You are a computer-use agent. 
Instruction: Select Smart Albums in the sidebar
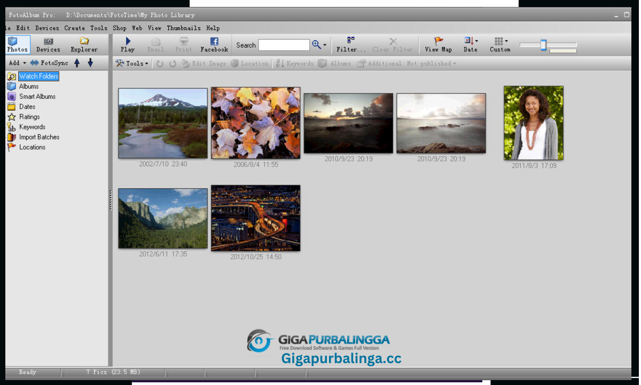click(x=37, y=96)
